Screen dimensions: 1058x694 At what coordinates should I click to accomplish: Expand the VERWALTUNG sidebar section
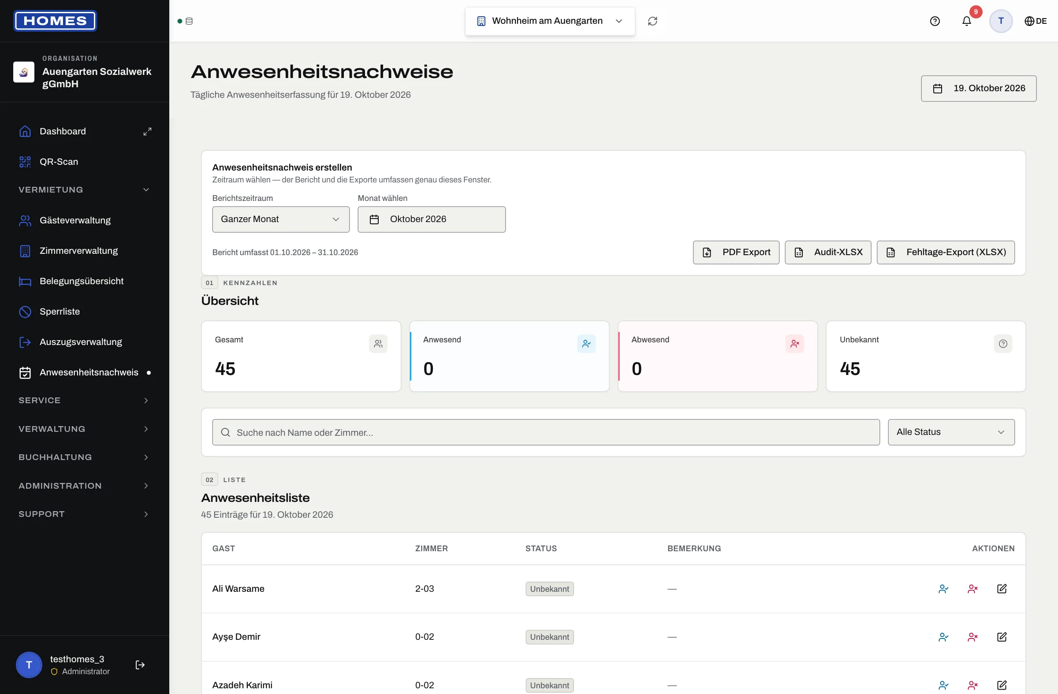[x=85, y=428]
